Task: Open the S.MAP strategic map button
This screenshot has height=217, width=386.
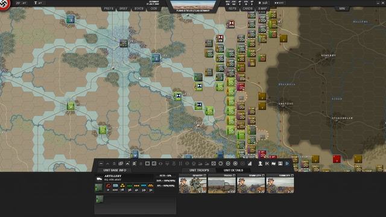Action: pyautogui.click(x=262, y=8)
